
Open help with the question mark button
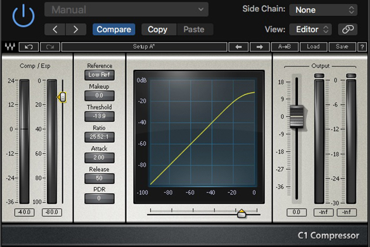pos(362,47)
